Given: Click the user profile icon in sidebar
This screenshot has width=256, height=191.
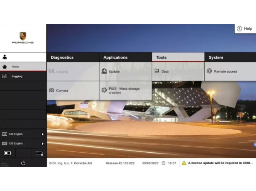Looking at the screenshot, I should coord(5,57).
